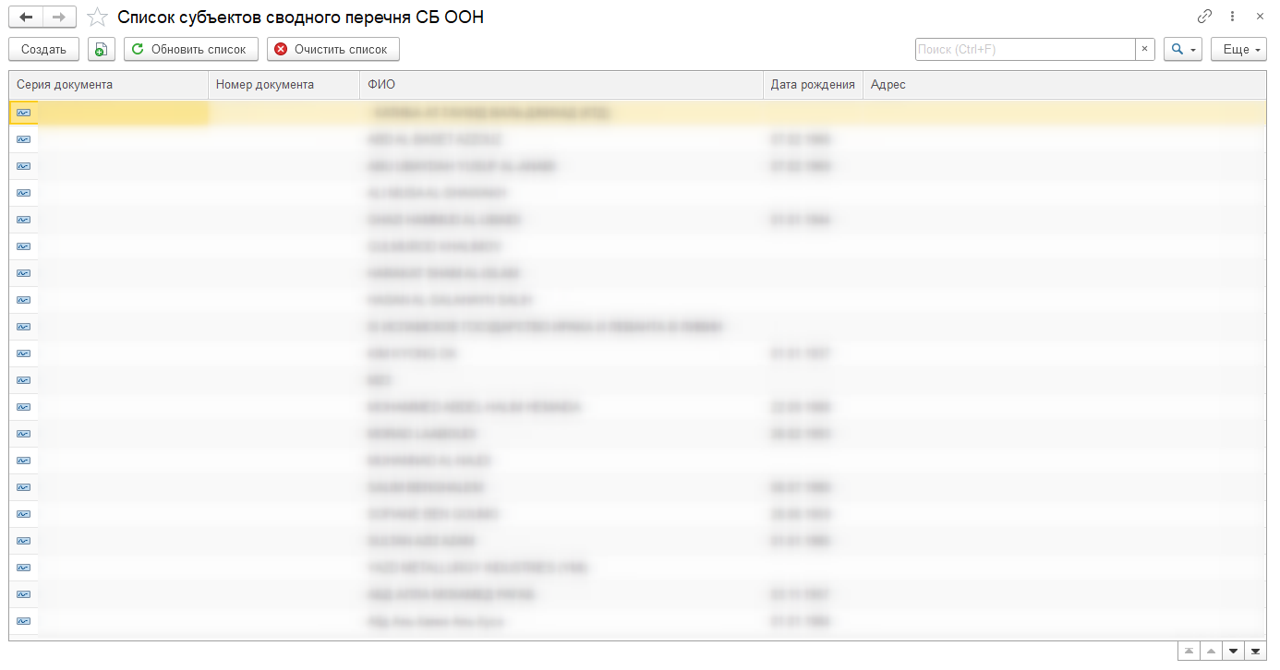Create a new item by copying icon
The width and height of the screenshot is (1280, 670).
pyautogui.click(x=102, y=49)
